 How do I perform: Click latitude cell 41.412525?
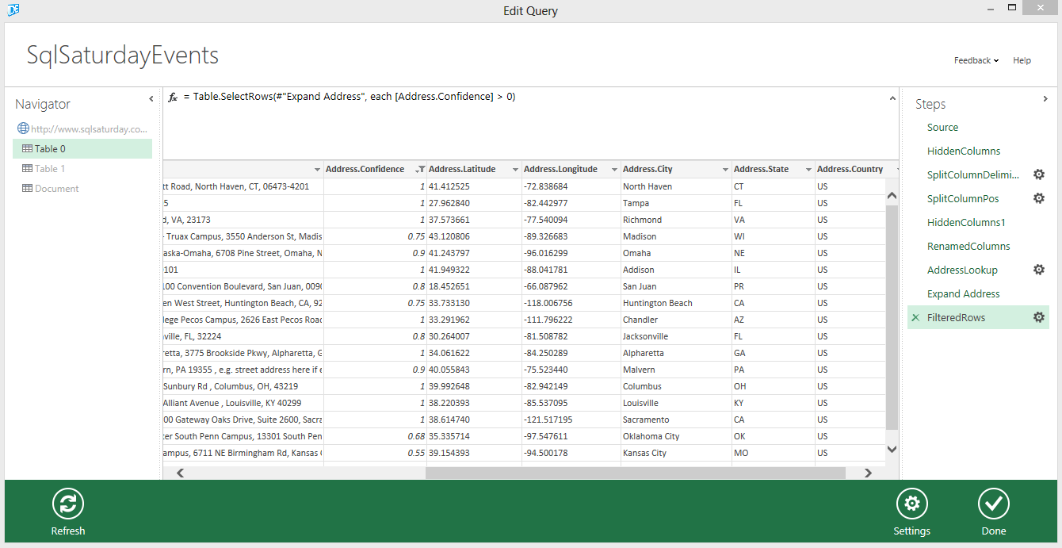(x=474, y=186)
